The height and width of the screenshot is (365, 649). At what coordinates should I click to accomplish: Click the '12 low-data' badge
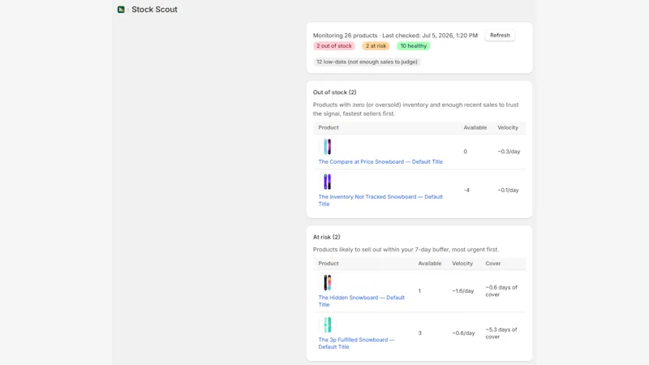367,62
